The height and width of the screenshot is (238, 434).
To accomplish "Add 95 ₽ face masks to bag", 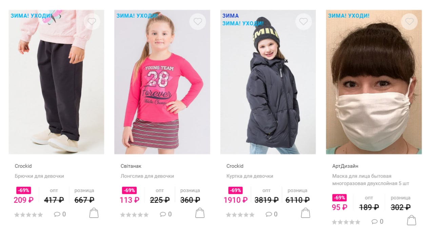I will click(x=412, y=220).
